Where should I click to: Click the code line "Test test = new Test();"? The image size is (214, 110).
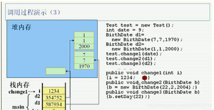[140, 25]
